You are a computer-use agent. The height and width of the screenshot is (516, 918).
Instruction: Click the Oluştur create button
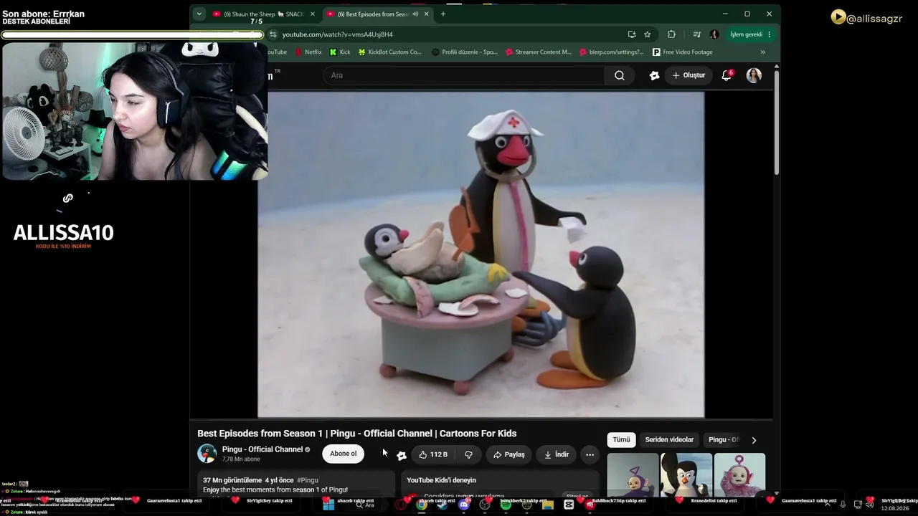(688, 75)
